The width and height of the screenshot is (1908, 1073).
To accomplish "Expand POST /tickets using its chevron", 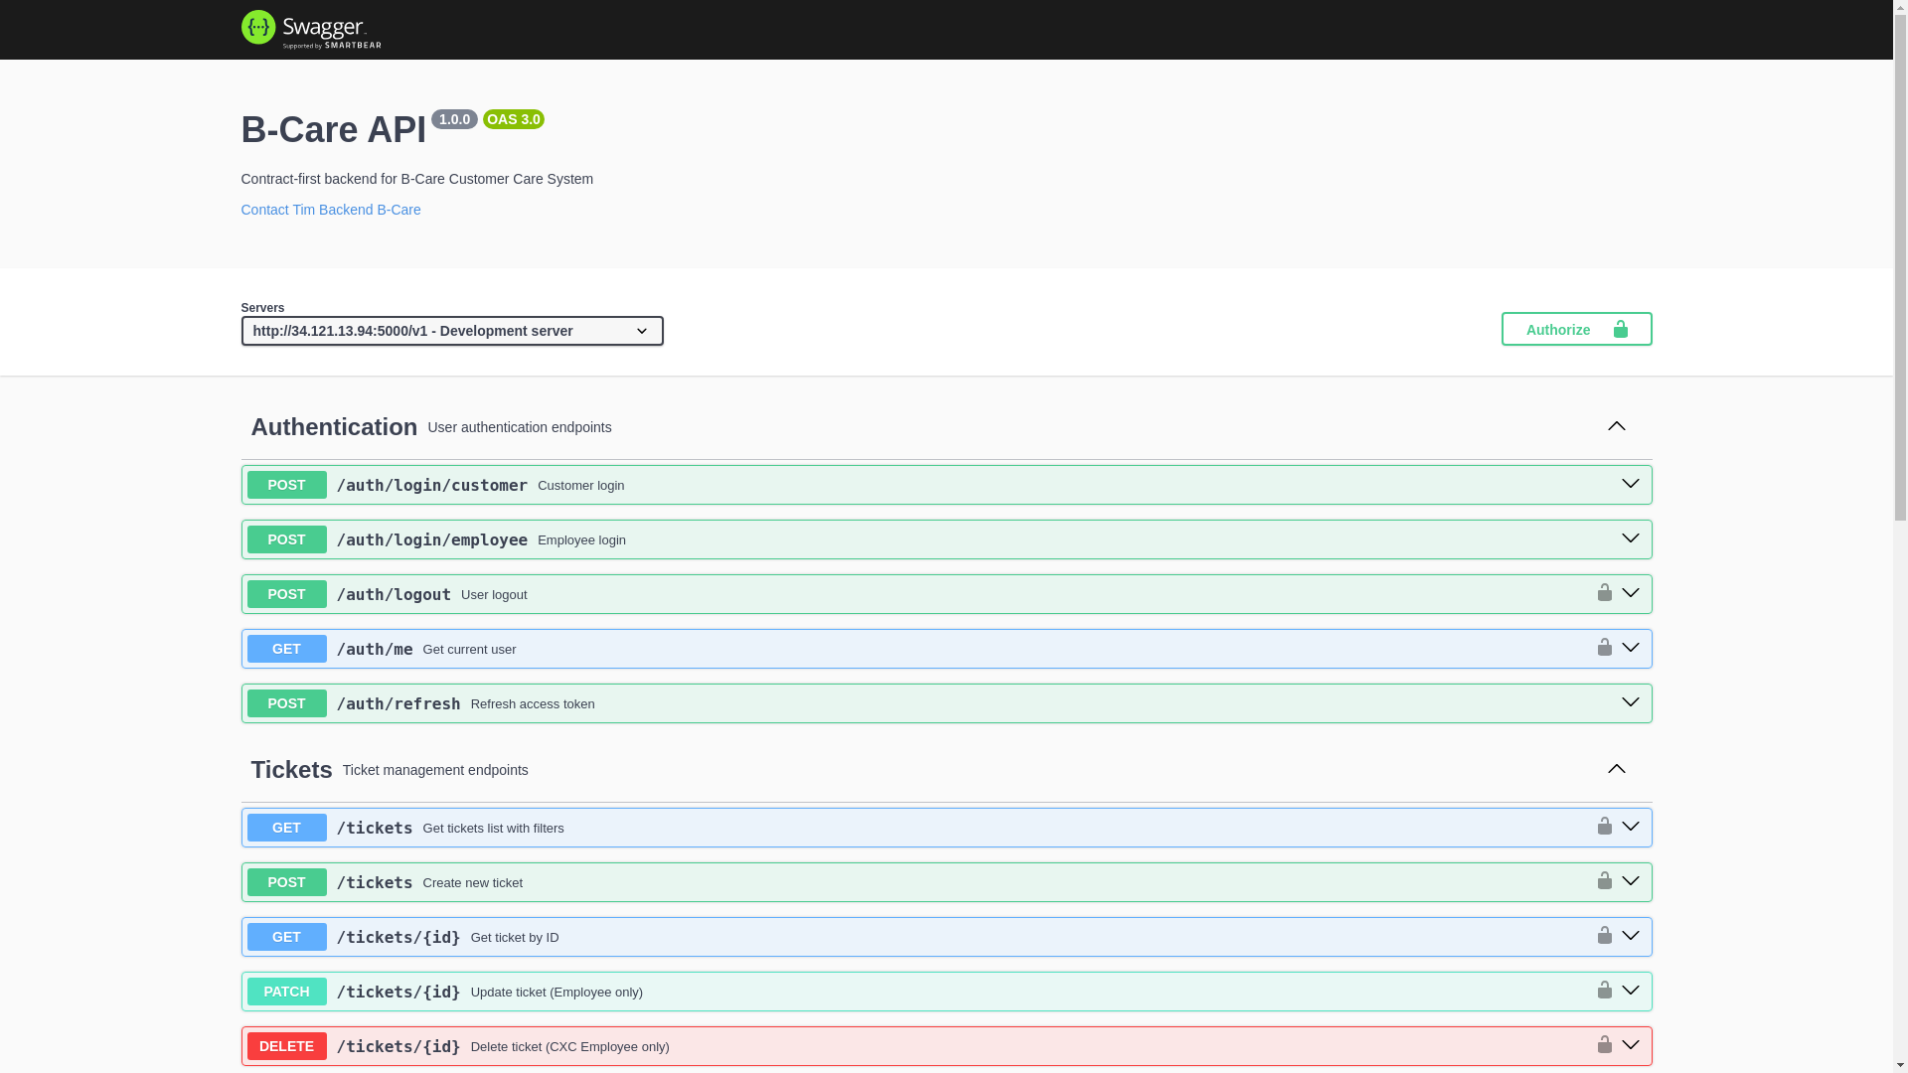I will click(x=1631, y=881).
